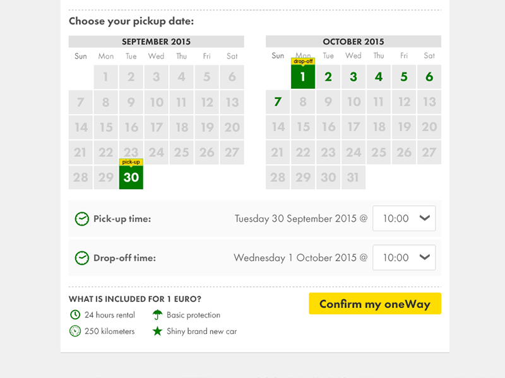Open the pick-up time 10:00 dropdown
Image resolution: width=505 pixels, height=378 pixels.
click(x=404, y=219)
